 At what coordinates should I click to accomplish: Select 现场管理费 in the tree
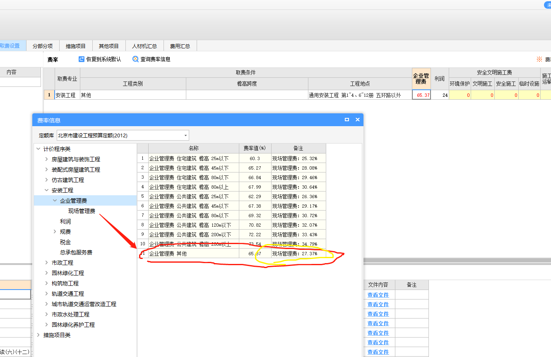[x=82, y=211]
